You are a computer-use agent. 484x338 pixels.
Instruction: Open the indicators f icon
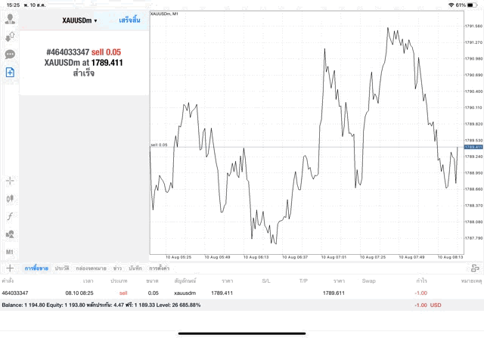(x=11, y=216)
